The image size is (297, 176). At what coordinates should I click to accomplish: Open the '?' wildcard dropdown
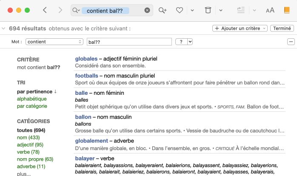(184, 42)
